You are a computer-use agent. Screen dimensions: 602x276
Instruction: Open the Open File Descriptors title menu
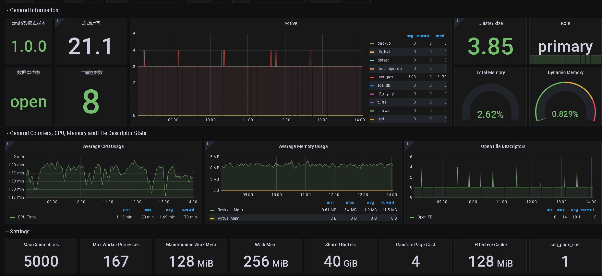pos(503,146)
